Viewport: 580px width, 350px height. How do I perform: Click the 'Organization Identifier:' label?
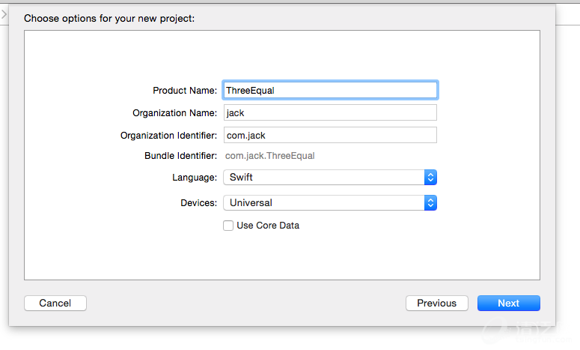click(x=168, y=136)
